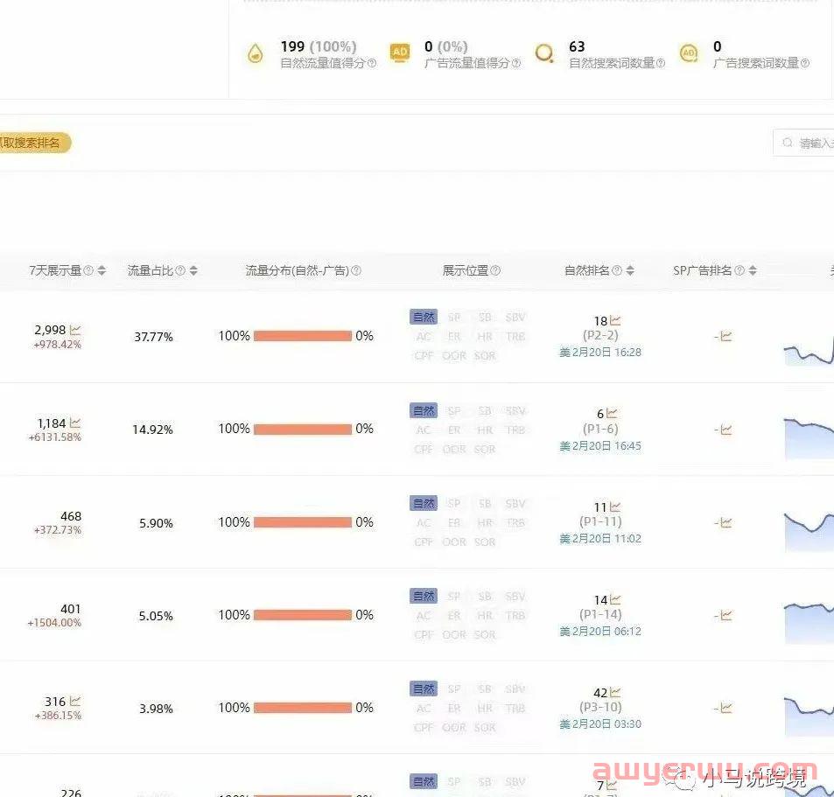Open help icon beside 流量分布(自然-广告) header
This screenshot has width=834, height=797.
(x=356, y=270)
